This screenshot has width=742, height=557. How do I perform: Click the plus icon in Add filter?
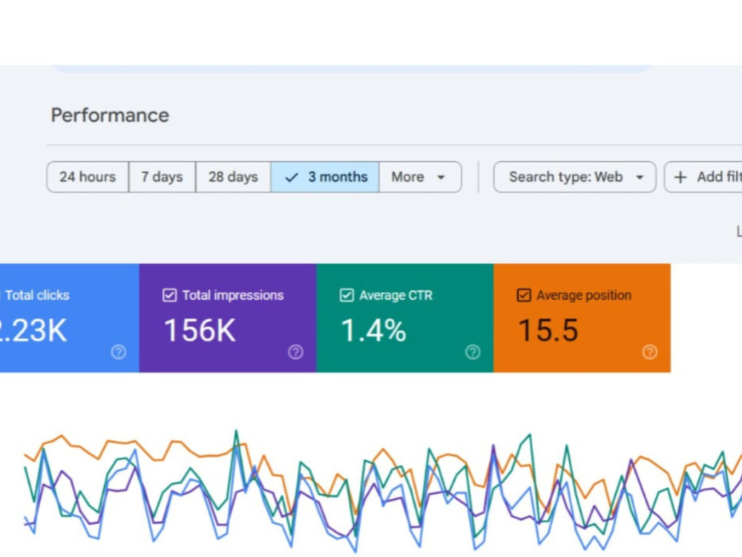click(680, 177)
